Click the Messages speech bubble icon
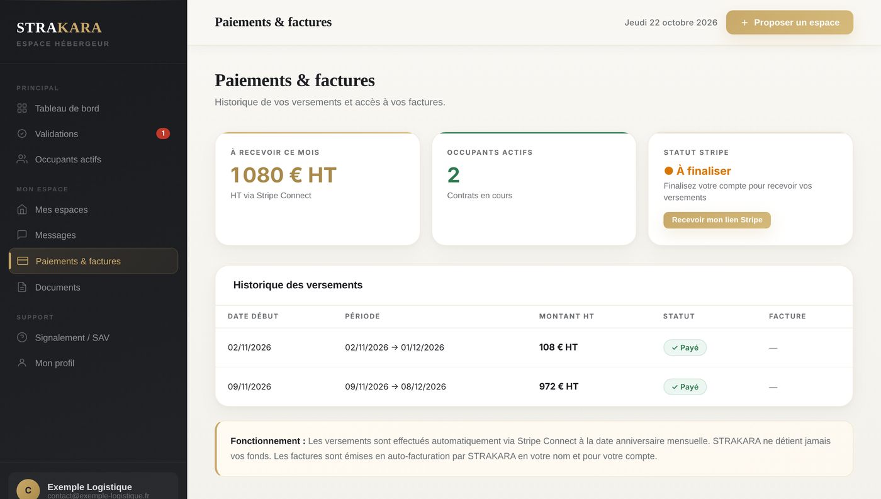 click(22, 235)
